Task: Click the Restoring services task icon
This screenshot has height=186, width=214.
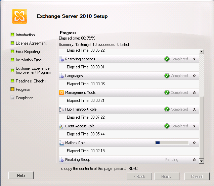Action: coord(61,59)
